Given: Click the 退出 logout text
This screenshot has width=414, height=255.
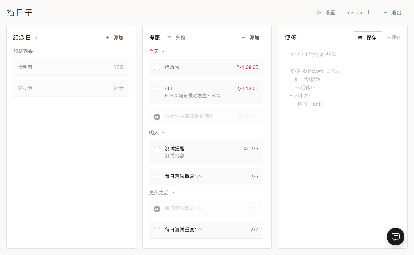Looking at the screenshot, I should tap(396, 12).
